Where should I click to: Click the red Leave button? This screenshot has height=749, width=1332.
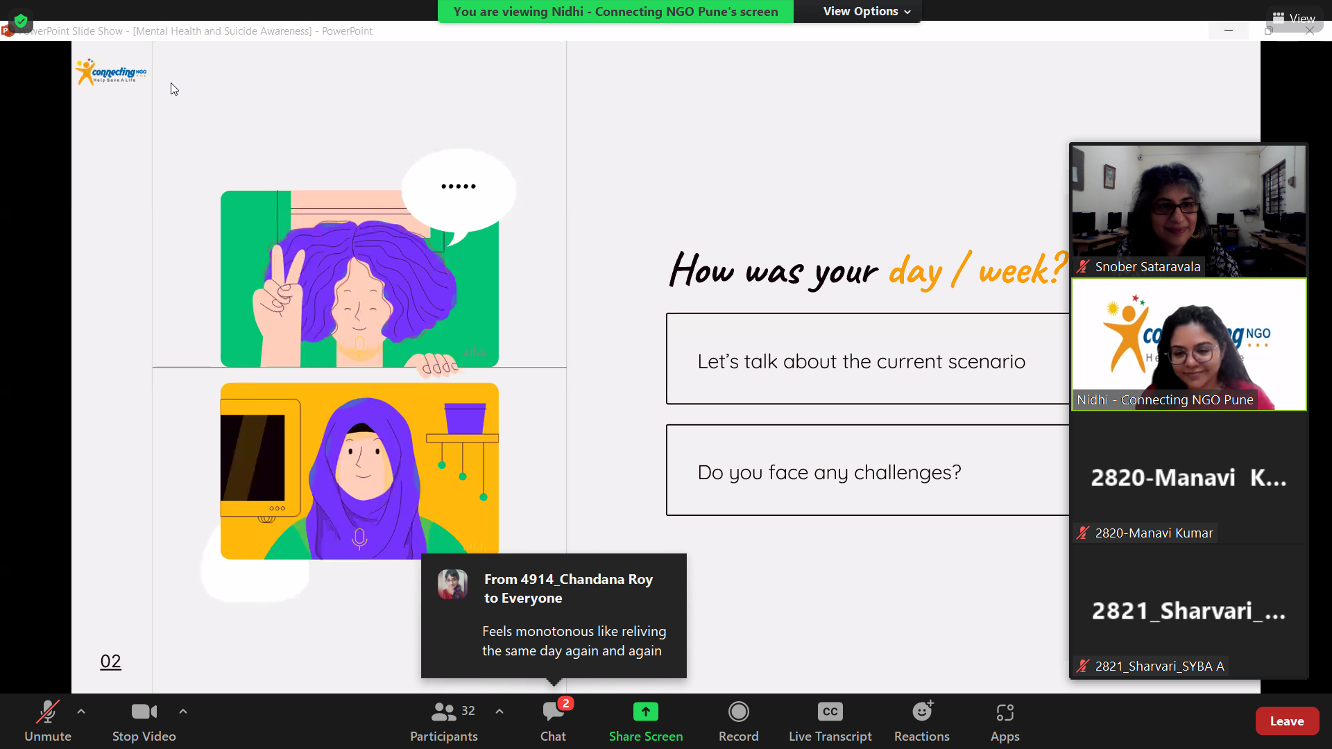click(1286, 721)
